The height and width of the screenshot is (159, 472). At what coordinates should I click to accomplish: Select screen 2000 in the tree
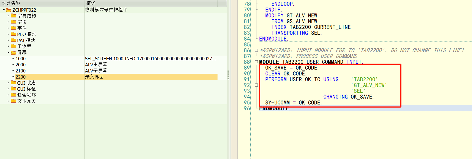21,65
